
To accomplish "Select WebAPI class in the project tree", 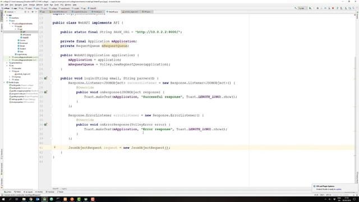I will (25, 38).
